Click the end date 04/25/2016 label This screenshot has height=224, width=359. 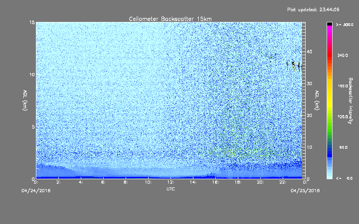pos(305,191)
